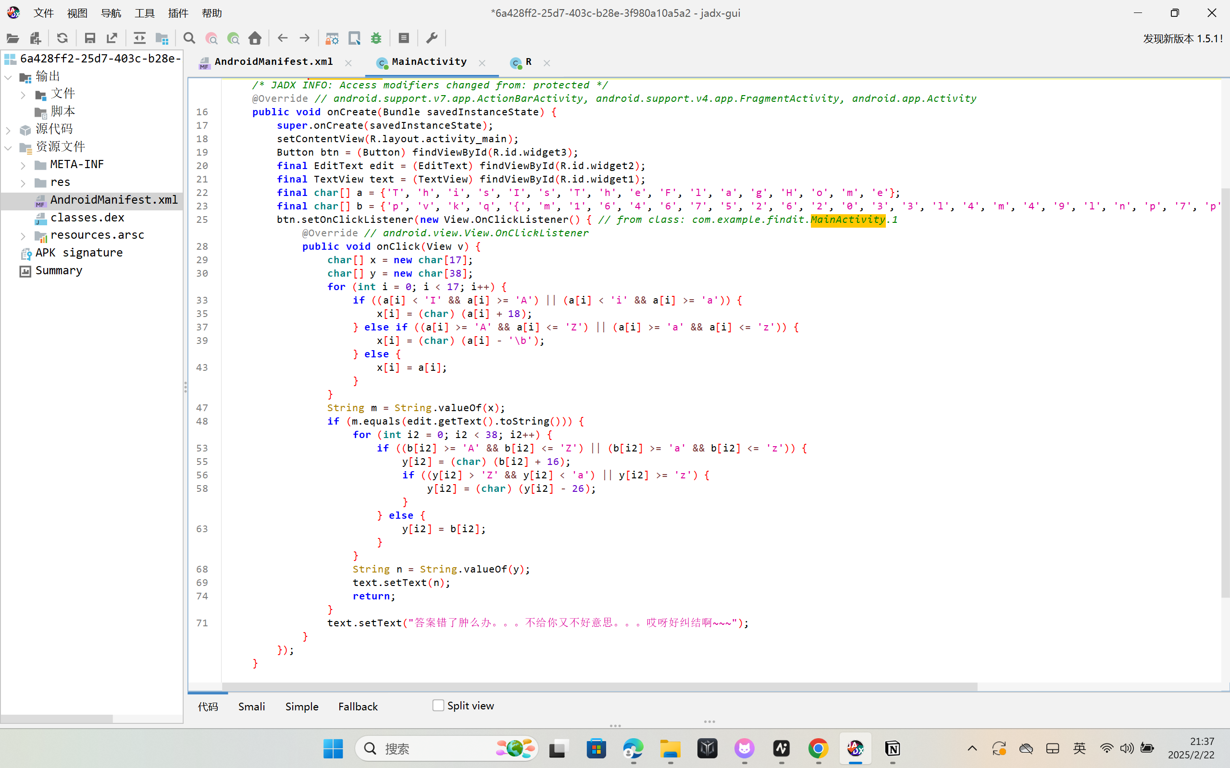Click the home start page icon

(255, 38)
